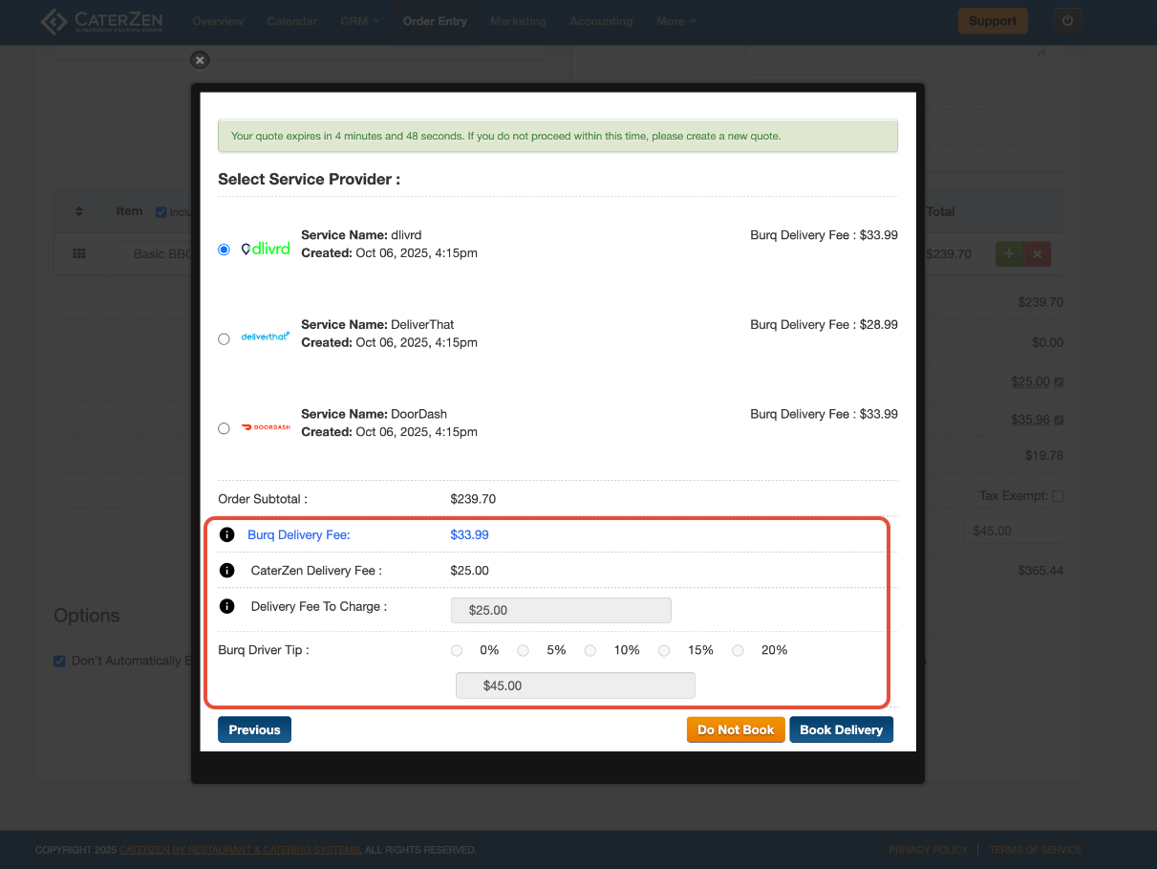The width and height of the screenshot is (1157, 869).
Task: Click the Book Delivery button
Action: (x=841, y=729)
